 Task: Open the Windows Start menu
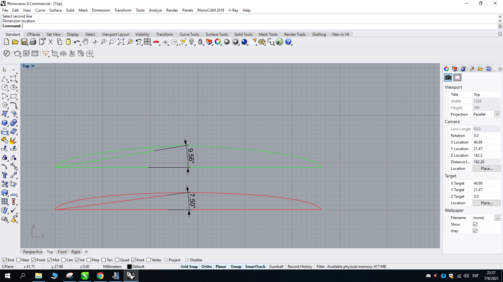[x=8, y=276]
